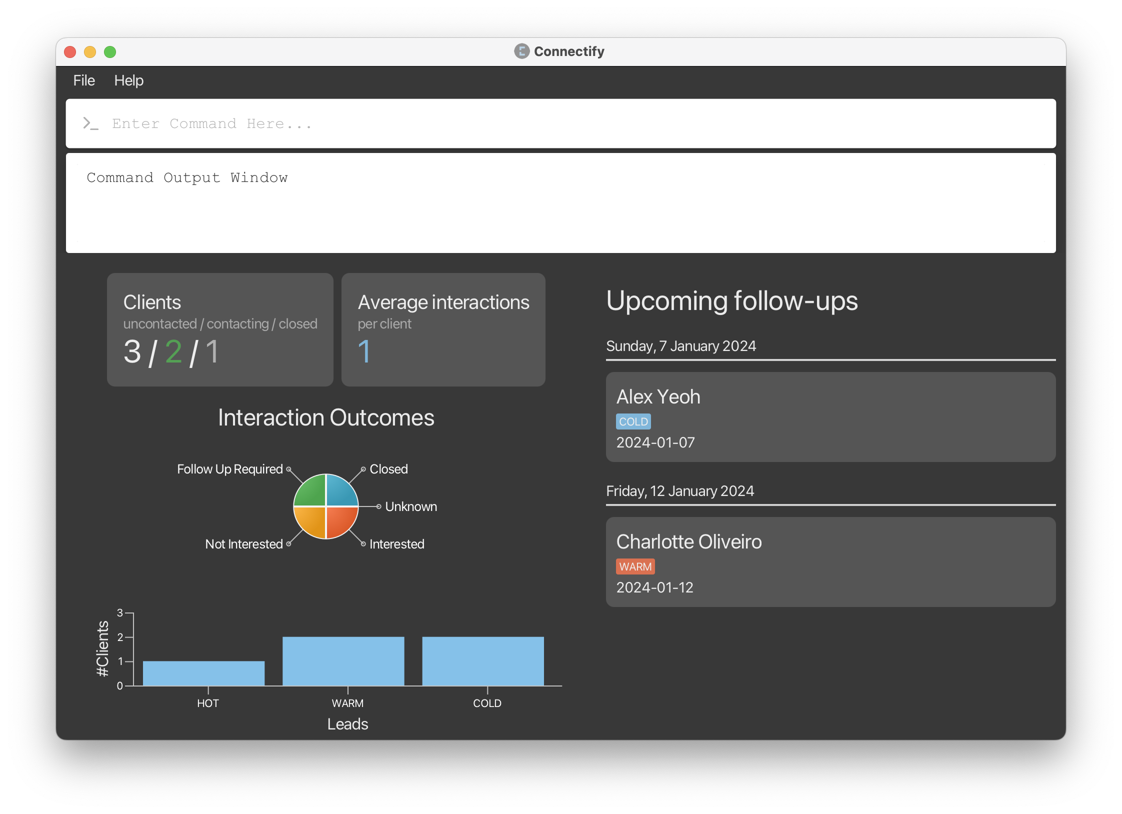Open the File menu
Image resolution: width=1122 pixels, height=814 pixels.
84,80
